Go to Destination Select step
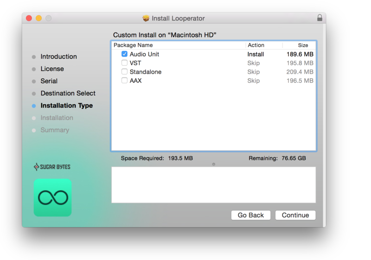Screen dimensions: 371x260 [x=68, y=93]
